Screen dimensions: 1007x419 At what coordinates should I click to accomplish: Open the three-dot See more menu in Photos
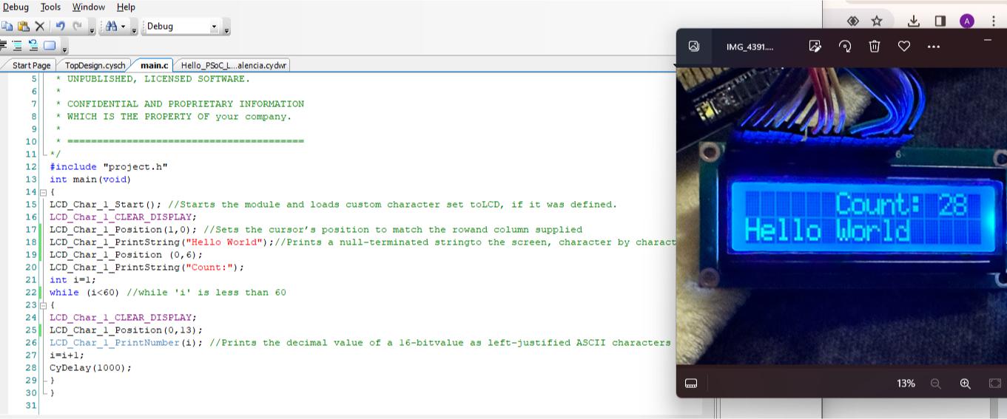pyautogui.click(x=934, y=46)
